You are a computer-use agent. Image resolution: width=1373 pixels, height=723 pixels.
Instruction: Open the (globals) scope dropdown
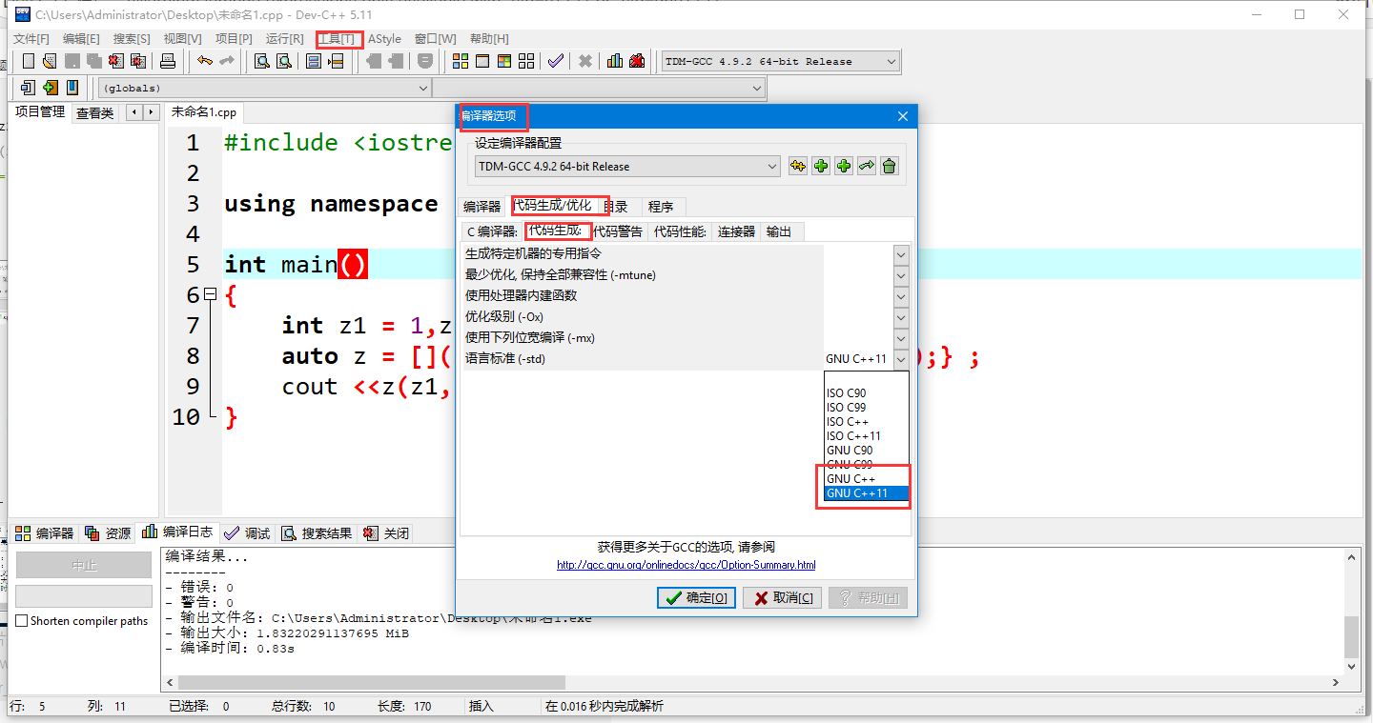click(x=265, y=88)
